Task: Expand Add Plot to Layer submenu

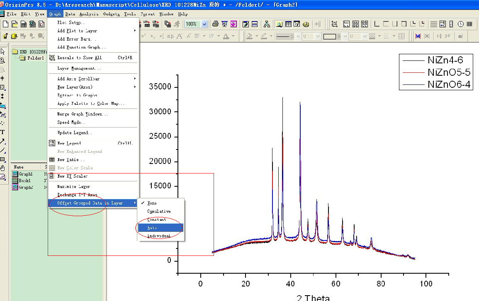Action: point(77,31)
